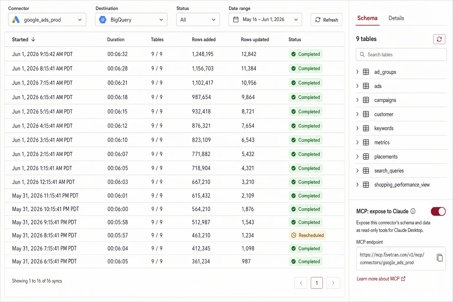453x302 pixels.
Task: Expand the customer table chevron
Action: pos(357,114)
